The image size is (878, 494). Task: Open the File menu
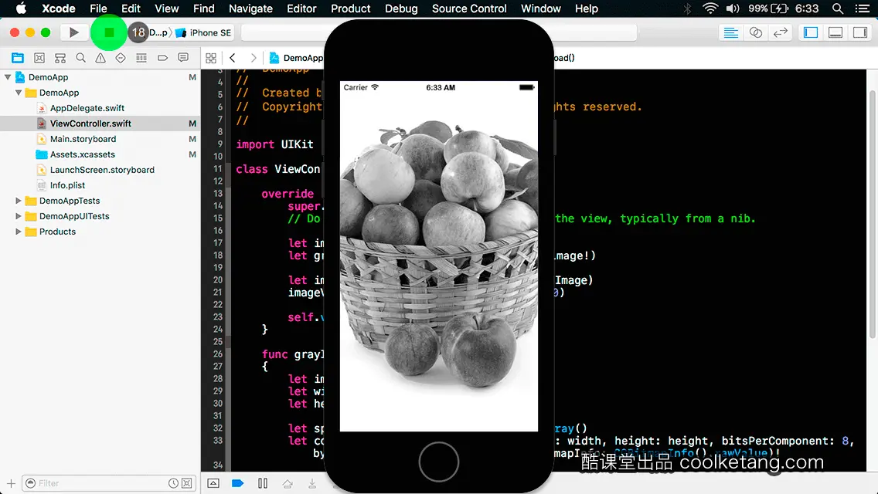pyautogui.click(x=98, y=8)
